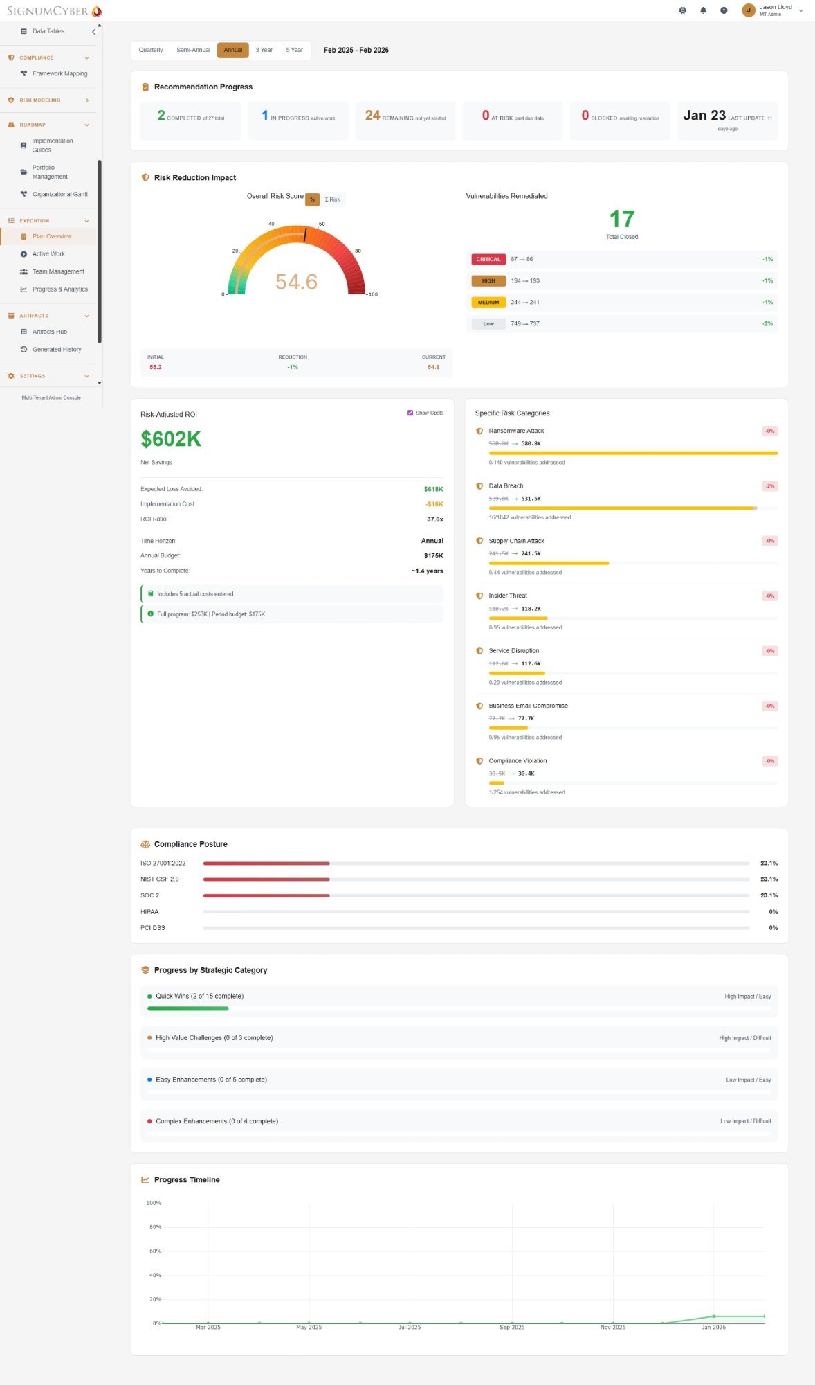Collapse the sidebar with the chevron arrow

(x=94, y=31)
